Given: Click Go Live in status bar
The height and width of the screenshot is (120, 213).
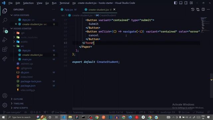Looking at the screenshot, I should 184,112.
